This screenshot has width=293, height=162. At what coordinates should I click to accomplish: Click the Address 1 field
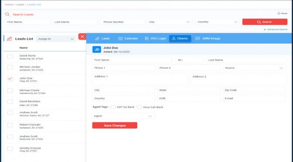[x=140, y=79]
